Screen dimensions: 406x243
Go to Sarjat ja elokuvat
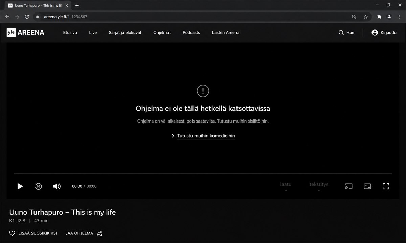(125, 33)
